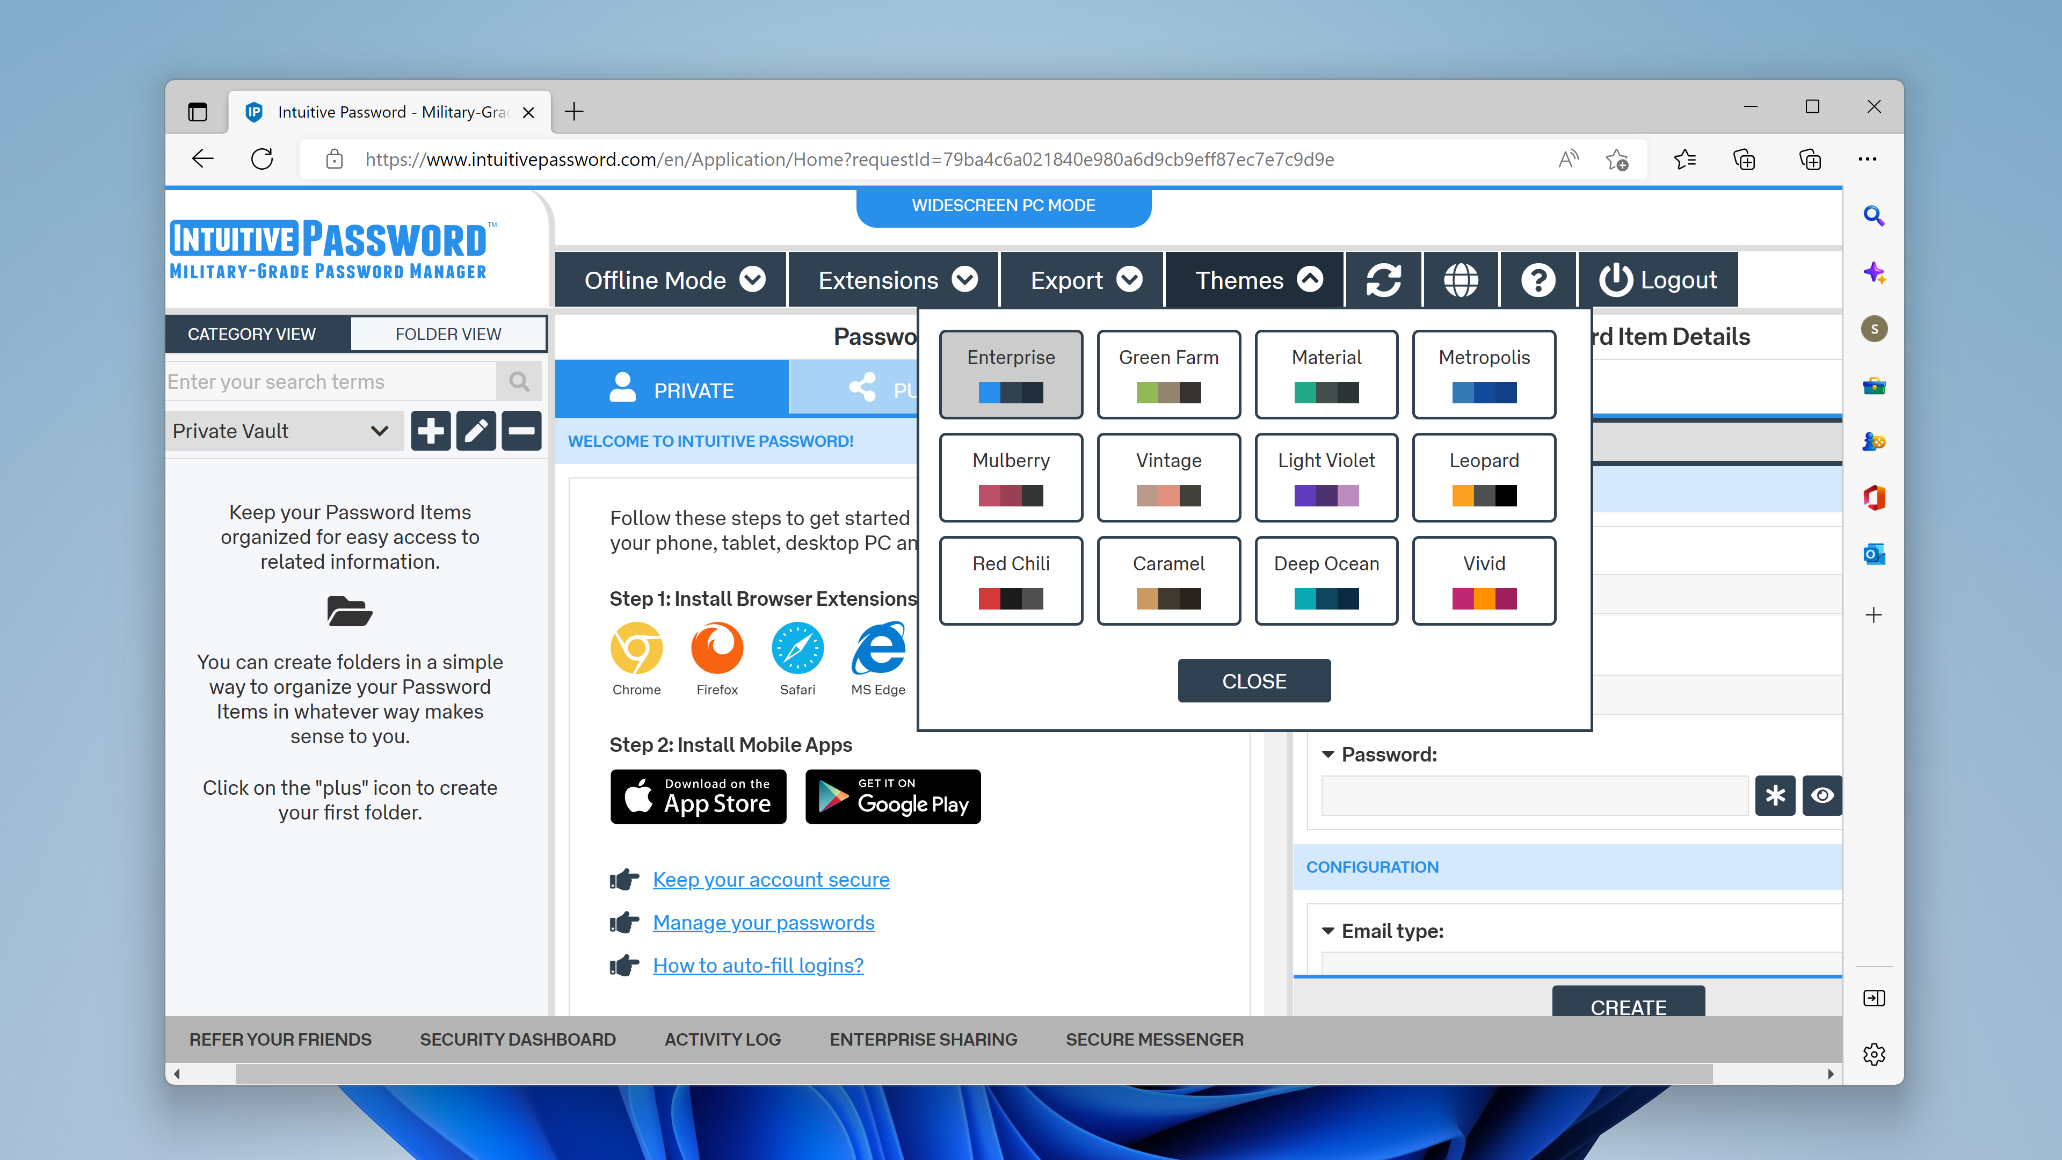Image resolution: width=2062 pixels, height=1160 pixels.
Task: Click the Safari extension icon
Action: click(x=797, y=648)
